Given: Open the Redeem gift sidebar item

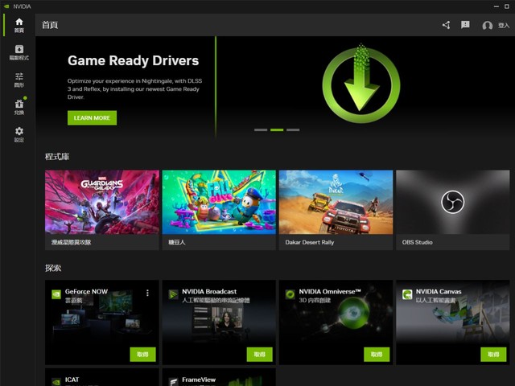Looking at the screenshot, I should pyautogui.click(x=19, y=107).
